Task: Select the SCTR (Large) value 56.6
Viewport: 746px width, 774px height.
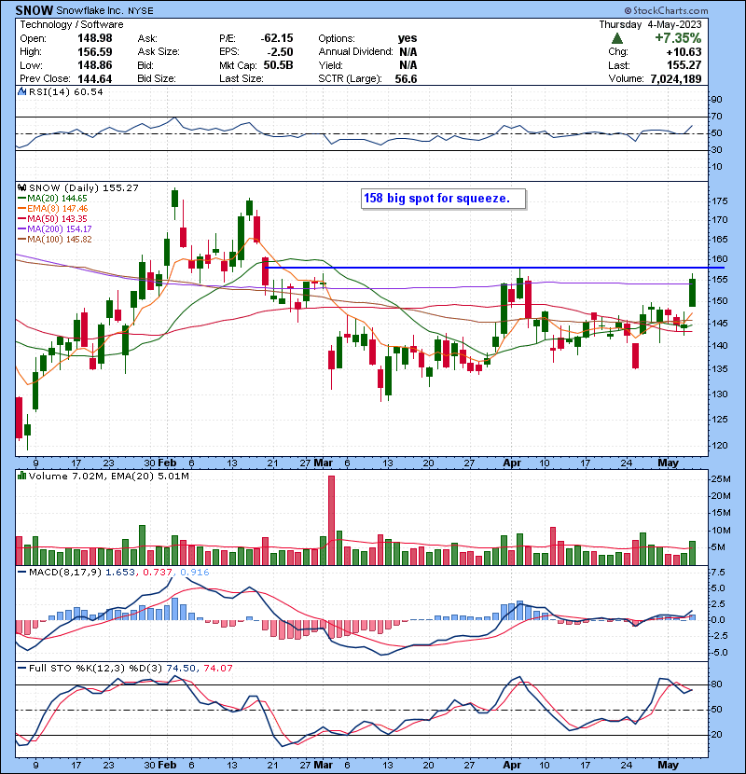Action: [406, 79]
